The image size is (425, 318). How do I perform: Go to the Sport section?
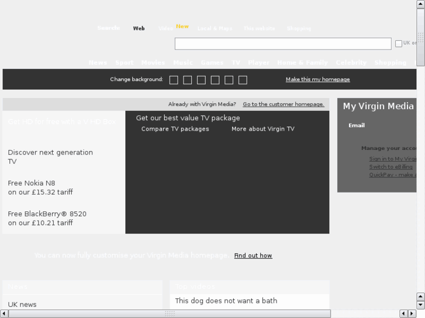pyautogui.click(x=125, y=62)
